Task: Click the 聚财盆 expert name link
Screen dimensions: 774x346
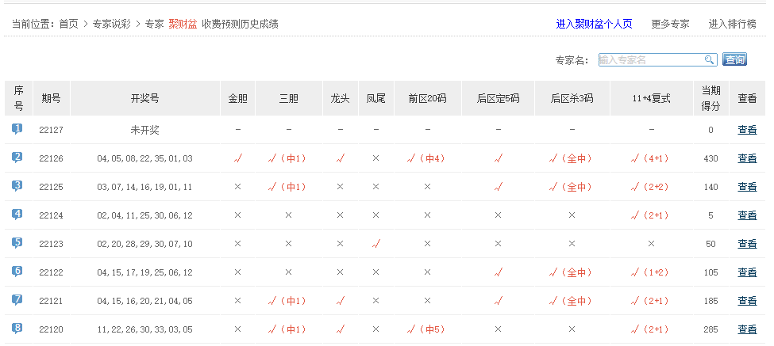Action: coord(183,25)
